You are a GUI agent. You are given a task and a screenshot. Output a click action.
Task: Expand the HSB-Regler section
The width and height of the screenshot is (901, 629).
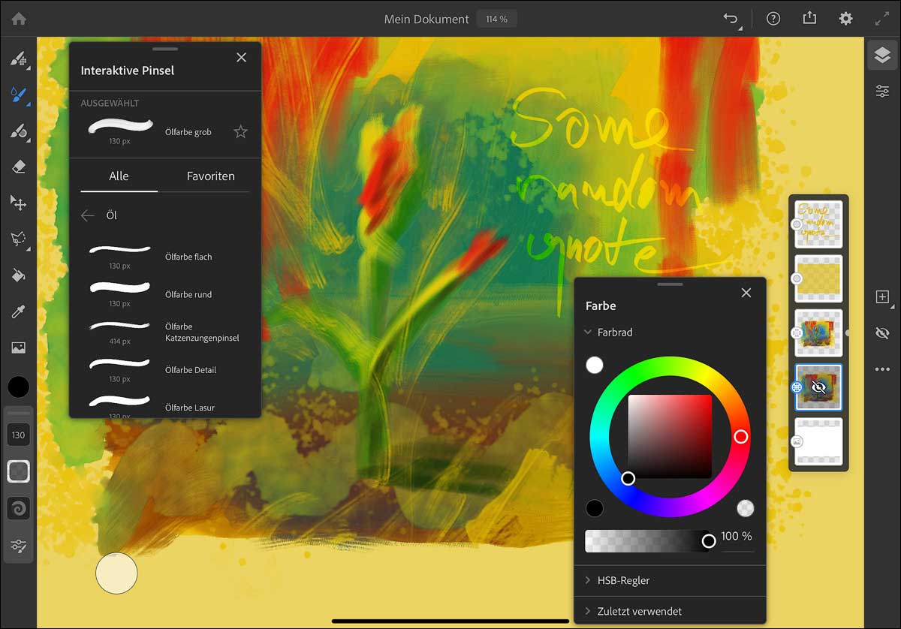coord(670,580)
